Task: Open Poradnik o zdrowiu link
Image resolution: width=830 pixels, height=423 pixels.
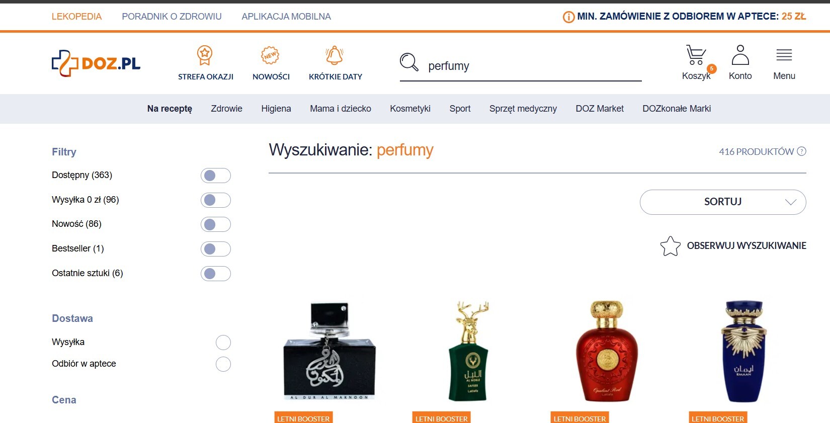Action: click(x=172, y=17)
